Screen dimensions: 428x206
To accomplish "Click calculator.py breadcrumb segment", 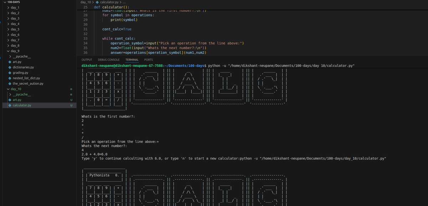I will point(109,2).
